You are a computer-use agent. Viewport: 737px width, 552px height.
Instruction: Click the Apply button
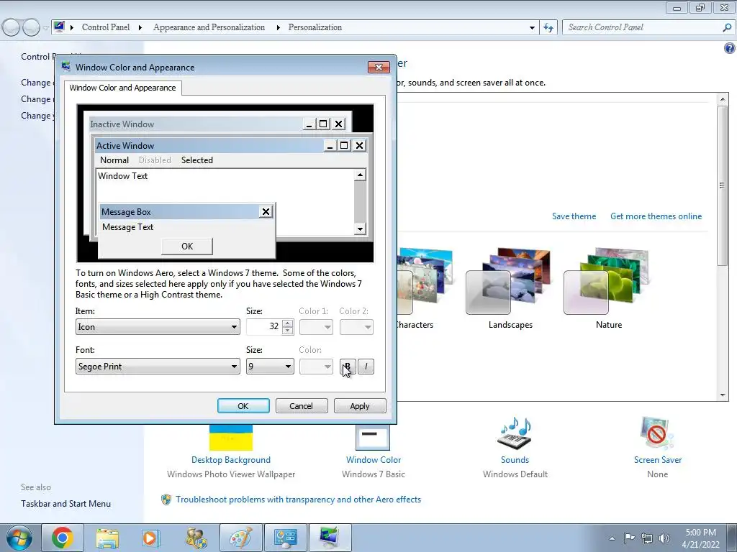point(360,406)
